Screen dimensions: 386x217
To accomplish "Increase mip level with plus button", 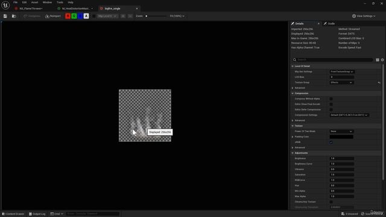I will 123,16.
